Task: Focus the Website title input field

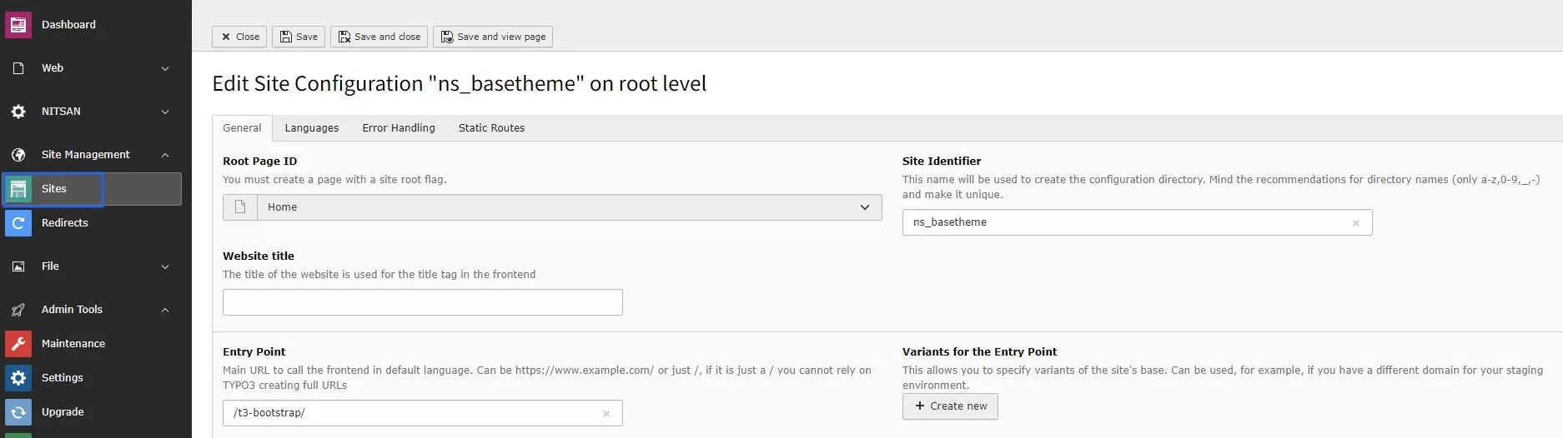Action: 423,302
